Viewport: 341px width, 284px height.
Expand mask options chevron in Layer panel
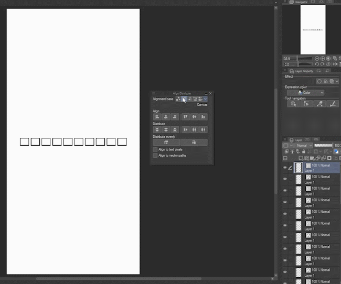[321, 151]
